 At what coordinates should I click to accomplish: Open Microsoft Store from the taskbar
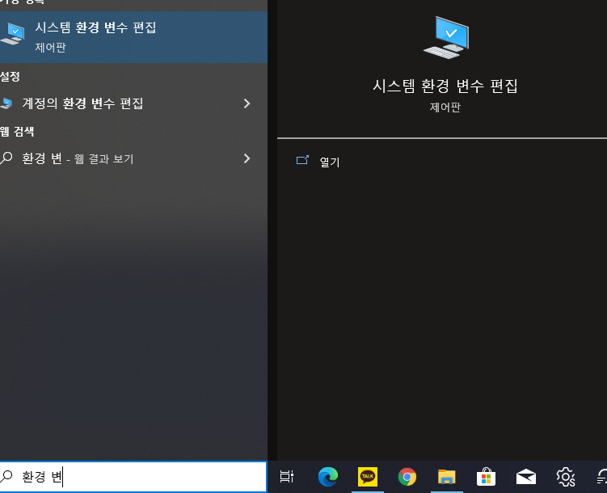click(x=487, y=476)
